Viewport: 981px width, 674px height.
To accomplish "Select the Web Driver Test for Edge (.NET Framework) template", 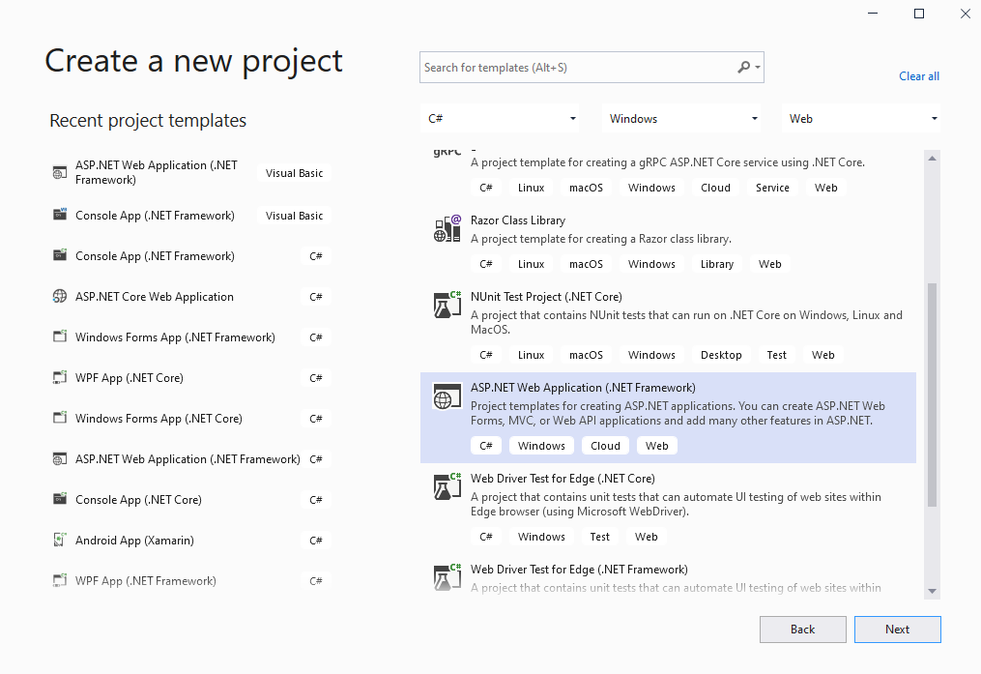I will (579, 570).
